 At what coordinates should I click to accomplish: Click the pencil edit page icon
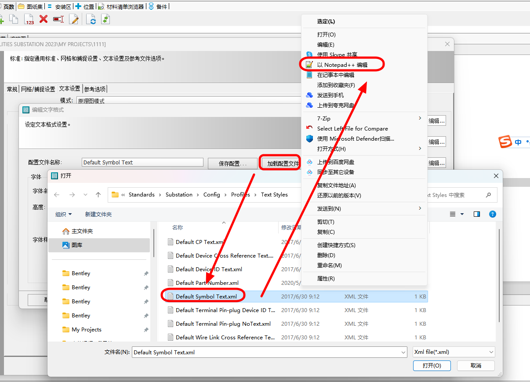pos(74,19)
